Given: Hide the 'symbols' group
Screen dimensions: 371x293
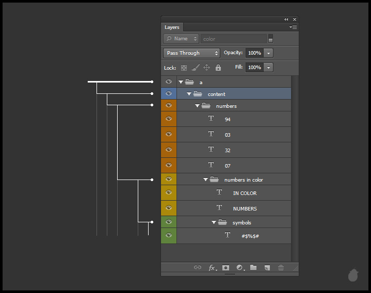Looking at the screenshot, I should (169, 222).
